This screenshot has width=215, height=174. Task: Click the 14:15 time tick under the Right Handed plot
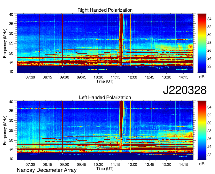pos(184,77)
